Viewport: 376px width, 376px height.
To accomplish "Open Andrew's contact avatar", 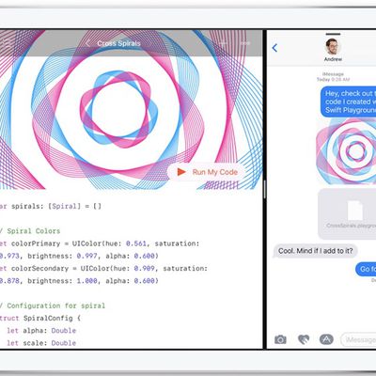I will coord(333,47).
